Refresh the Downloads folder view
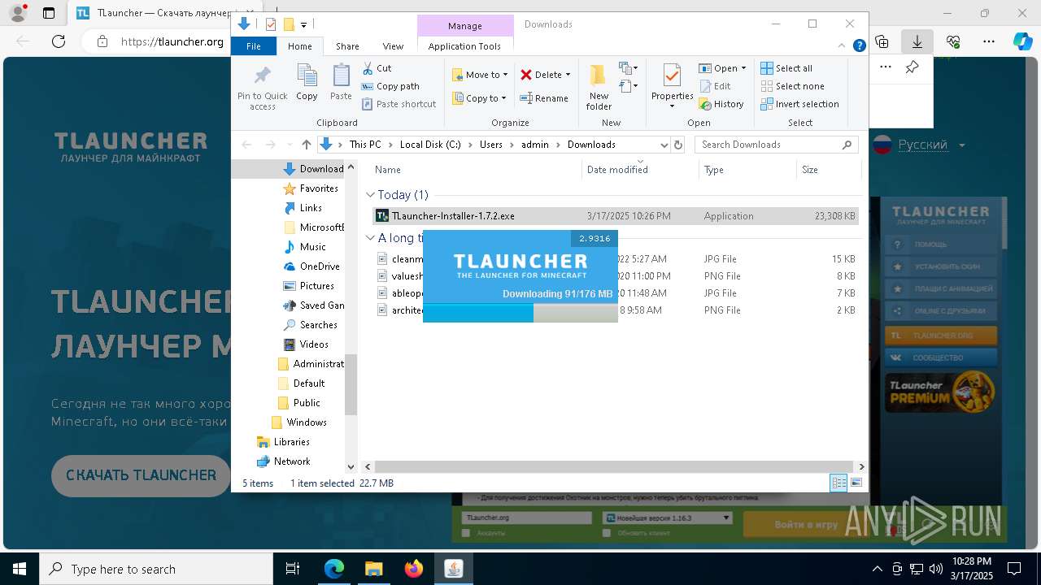 [x=678, y=145]
